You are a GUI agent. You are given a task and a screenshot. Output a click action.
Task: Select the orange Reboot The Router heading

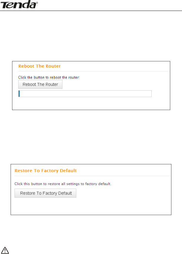pyautogui.click(x=39, y=66)
